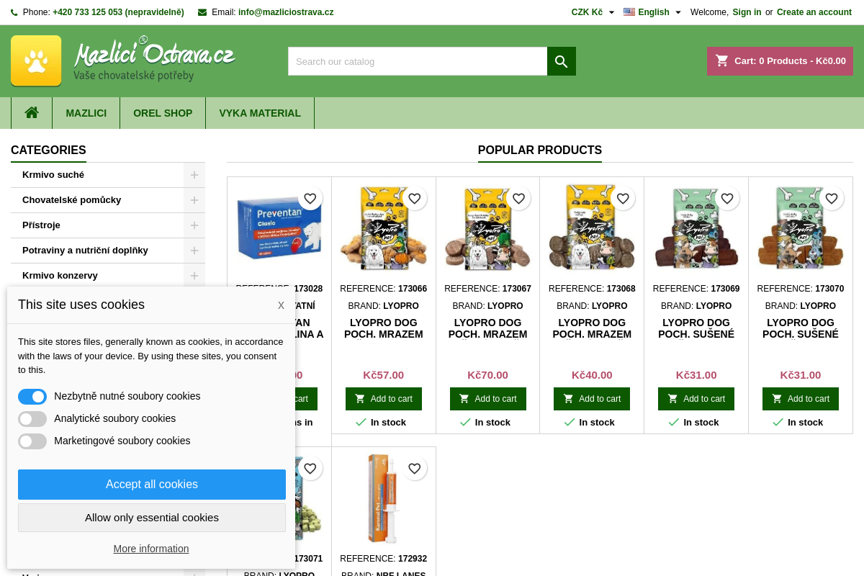This screenshot has width=864, height=576.
Task: Expand the Krmivo suché category
Action: [194, 175]
